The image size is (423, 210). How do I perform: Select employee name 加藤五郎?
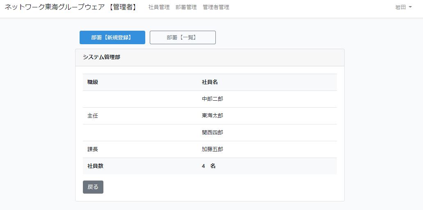click(213, 149)
